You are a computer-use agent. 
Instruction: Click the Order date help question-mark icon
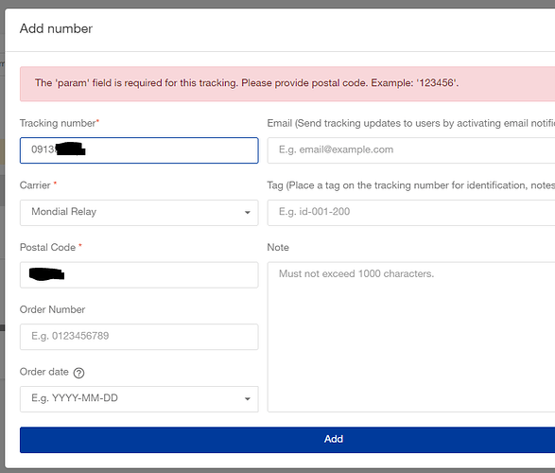[x=78, y=373]
